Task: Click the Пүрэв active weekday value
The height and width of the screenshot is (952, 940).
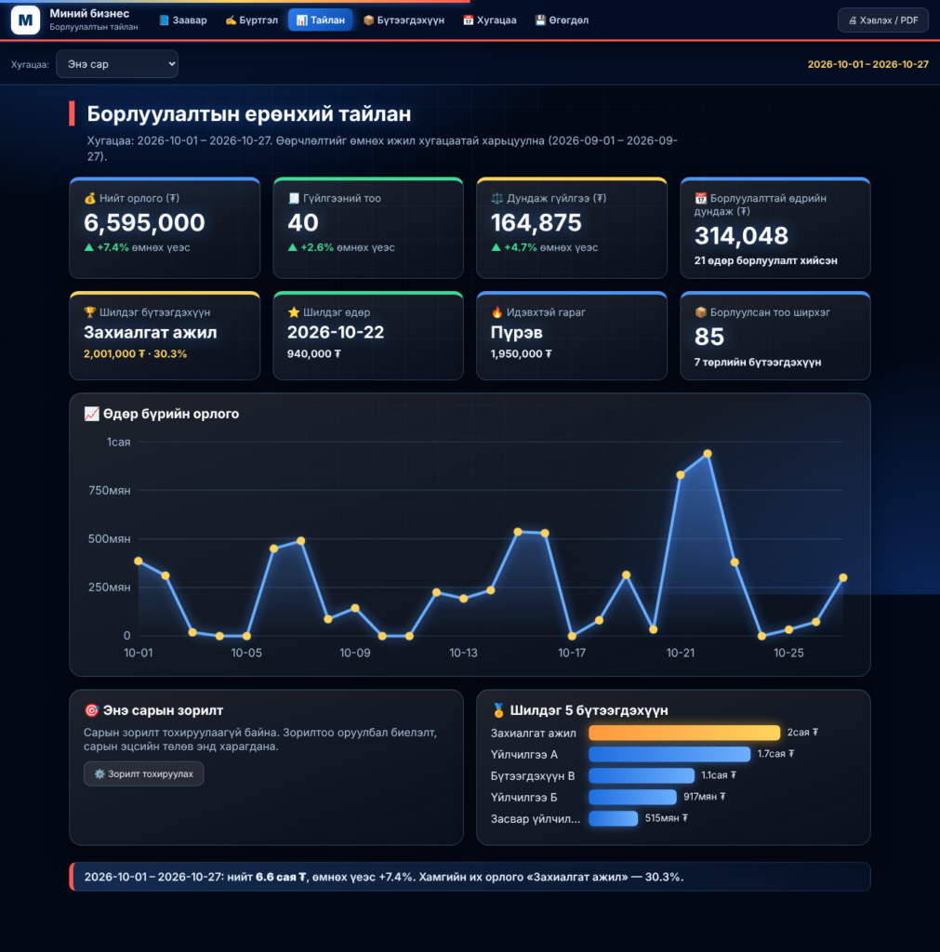Action: pyautogui.click(x=517, y=332)
